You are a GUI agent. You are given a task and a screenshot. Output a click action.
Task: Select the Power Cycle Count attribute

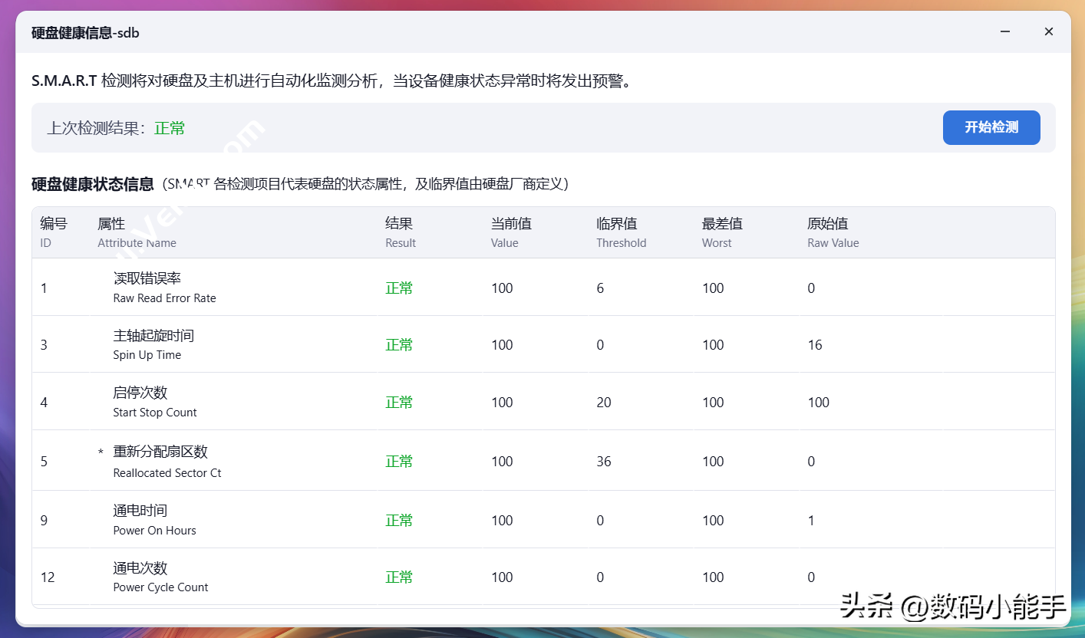coord(160,577)
